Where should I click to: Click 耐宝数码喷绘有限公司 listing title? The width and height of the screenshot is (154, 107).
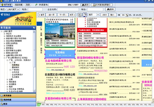(90, 58)
